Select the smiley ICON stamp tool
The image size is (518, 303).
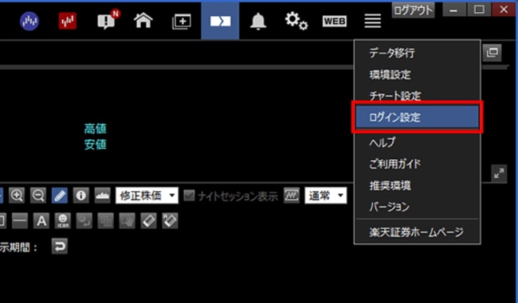(x=63, y=220)
